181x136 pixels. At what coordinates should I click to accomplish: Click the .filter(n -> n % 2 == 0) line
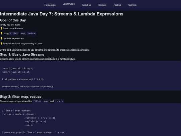(x=40, y=118)
